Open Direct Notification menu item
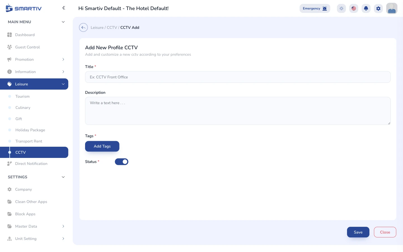This screenshot has height=252, width=403. pyautogui.click(x=34, y=164)
